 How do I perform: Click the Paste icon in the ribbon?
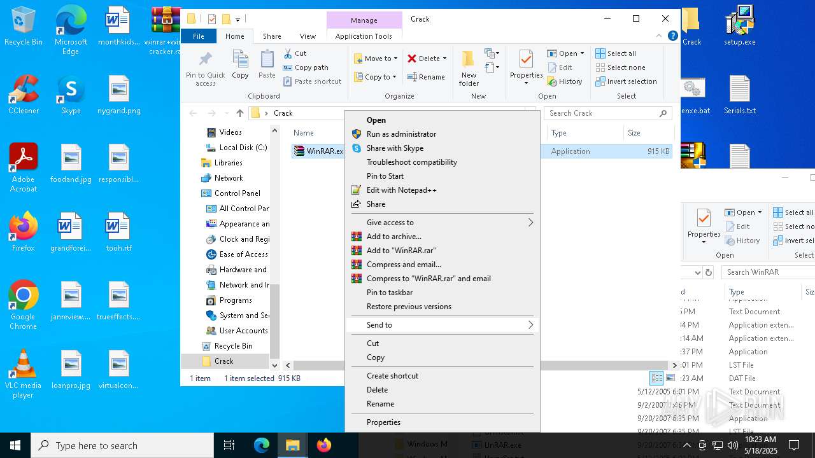tap(267, 60)
